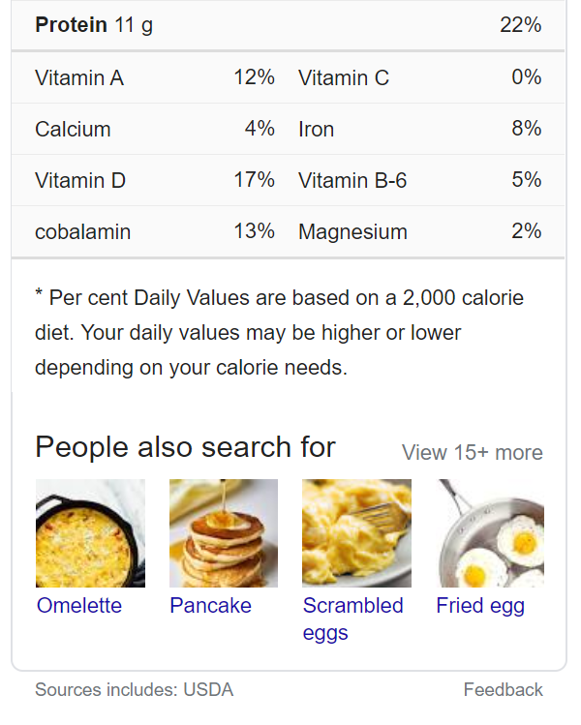The image size is (581, 725).
Task: Follow the Pancake text link
Action: tap(210, 606)
